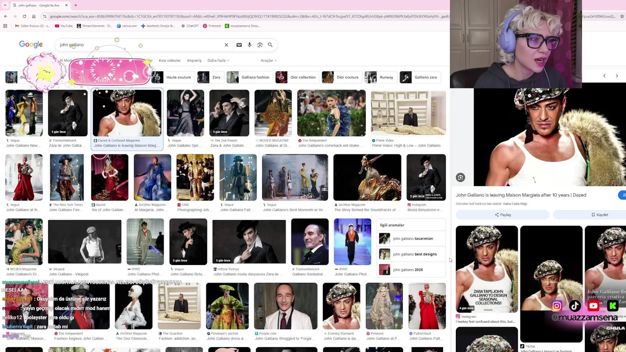Select the Galliano zara filter chip
The image size is (626, 352).
(419, 77)
